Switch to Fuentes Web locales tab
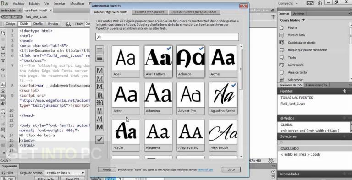The height and width of the screenshot is (180, 352). click(149, 12)
